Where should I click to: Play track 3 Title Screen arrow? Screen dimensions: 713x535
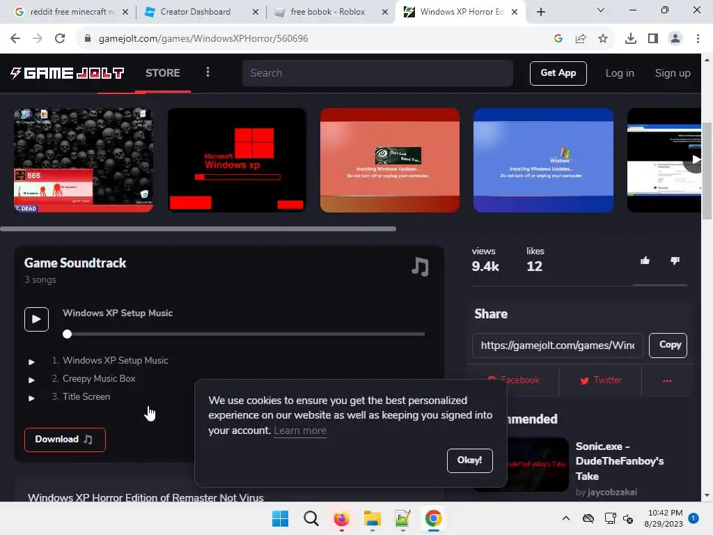pos(31,398)
